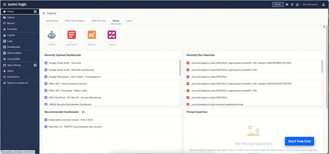Viewport: 329px width, 154px height.
Task: Open the Traces tile icon
Action: [x=112, y=35]
